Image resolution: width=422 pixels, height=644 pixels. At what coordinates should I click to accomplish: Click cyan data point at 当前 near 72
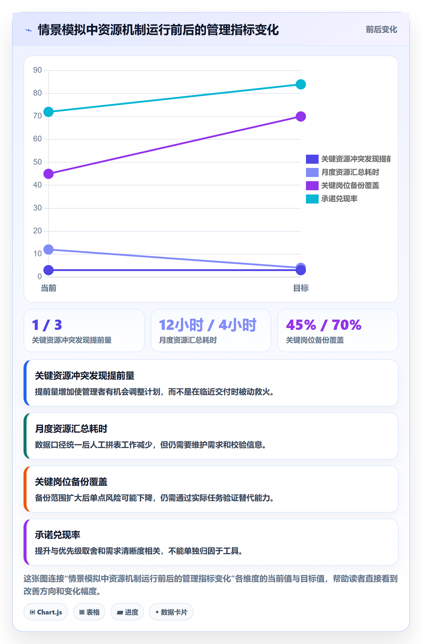[49, 112]
